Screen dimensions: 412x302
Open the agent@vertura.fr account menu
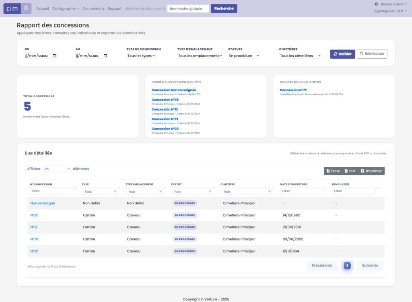coord(390,11)
